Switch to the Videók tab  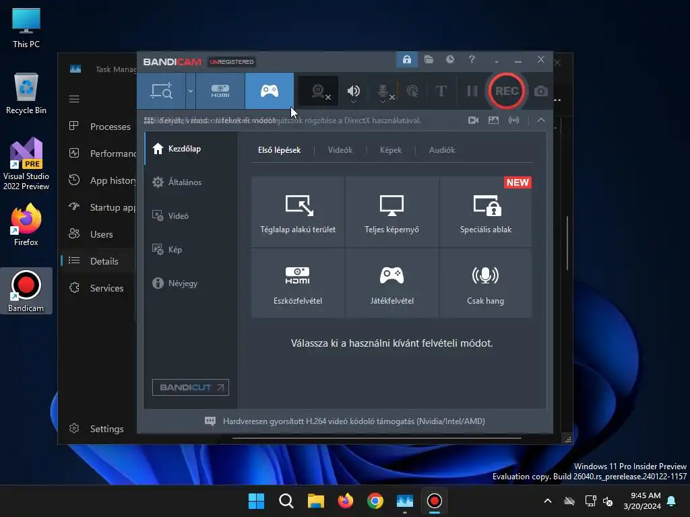pos(340,150)
